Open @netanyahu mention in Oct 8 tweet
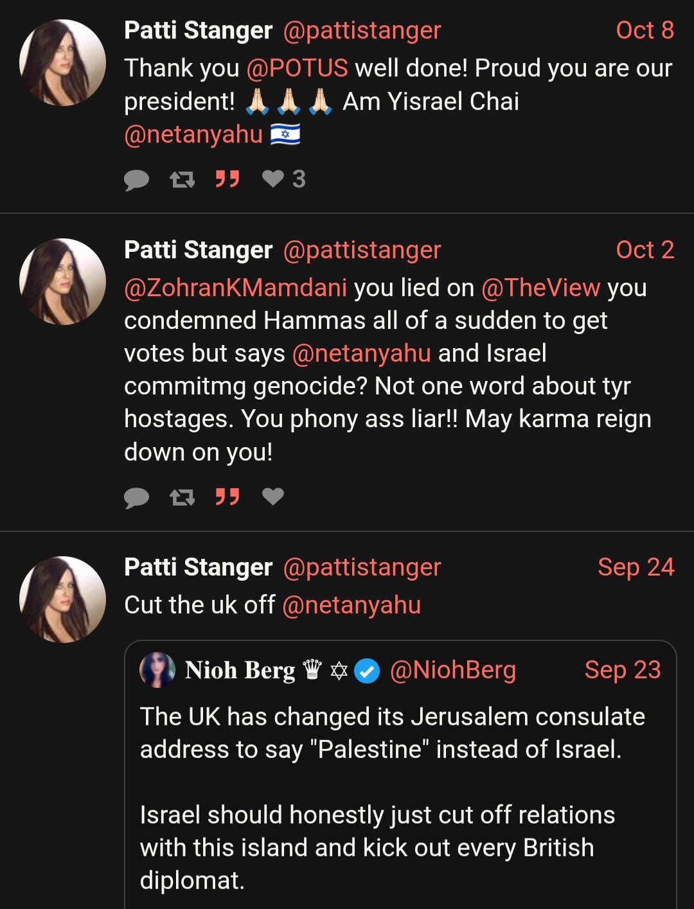Viewport: 694px width, 909px height. tap(193, 134)
